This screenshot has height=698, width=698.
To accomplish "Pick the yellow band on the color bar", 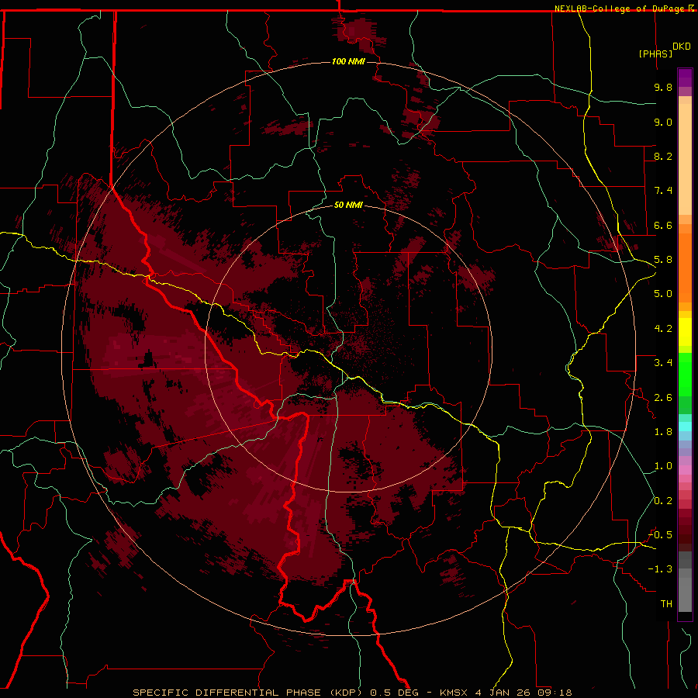I will coord(685,332).
